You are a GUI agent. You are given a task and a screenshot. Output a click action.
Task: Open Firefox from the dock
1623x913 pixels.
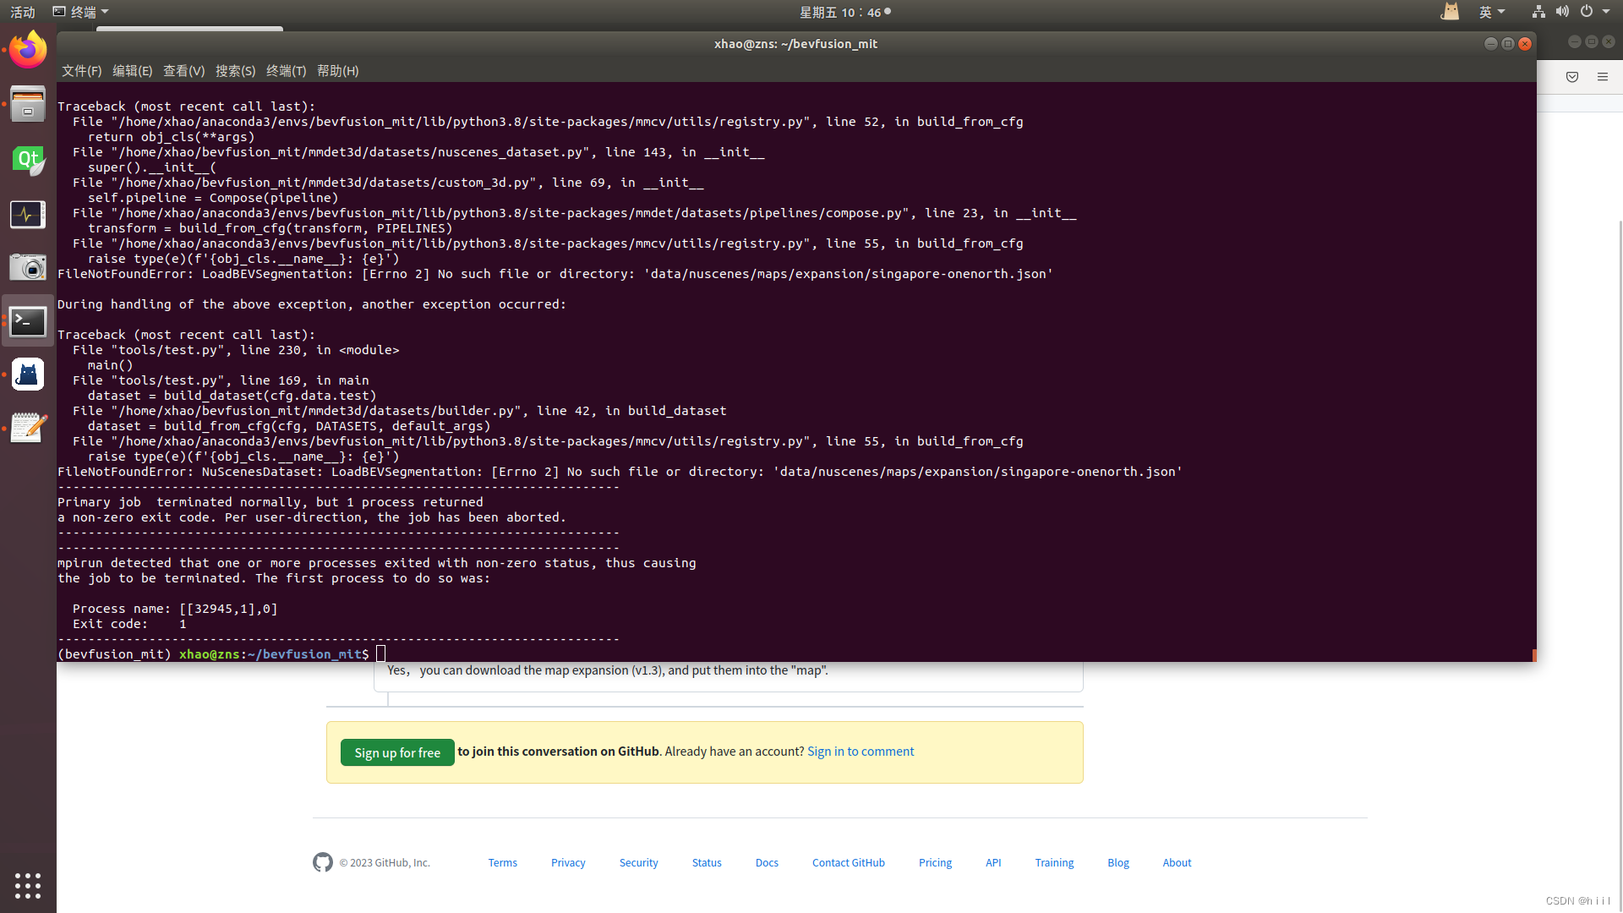click(x=28, y=51)
